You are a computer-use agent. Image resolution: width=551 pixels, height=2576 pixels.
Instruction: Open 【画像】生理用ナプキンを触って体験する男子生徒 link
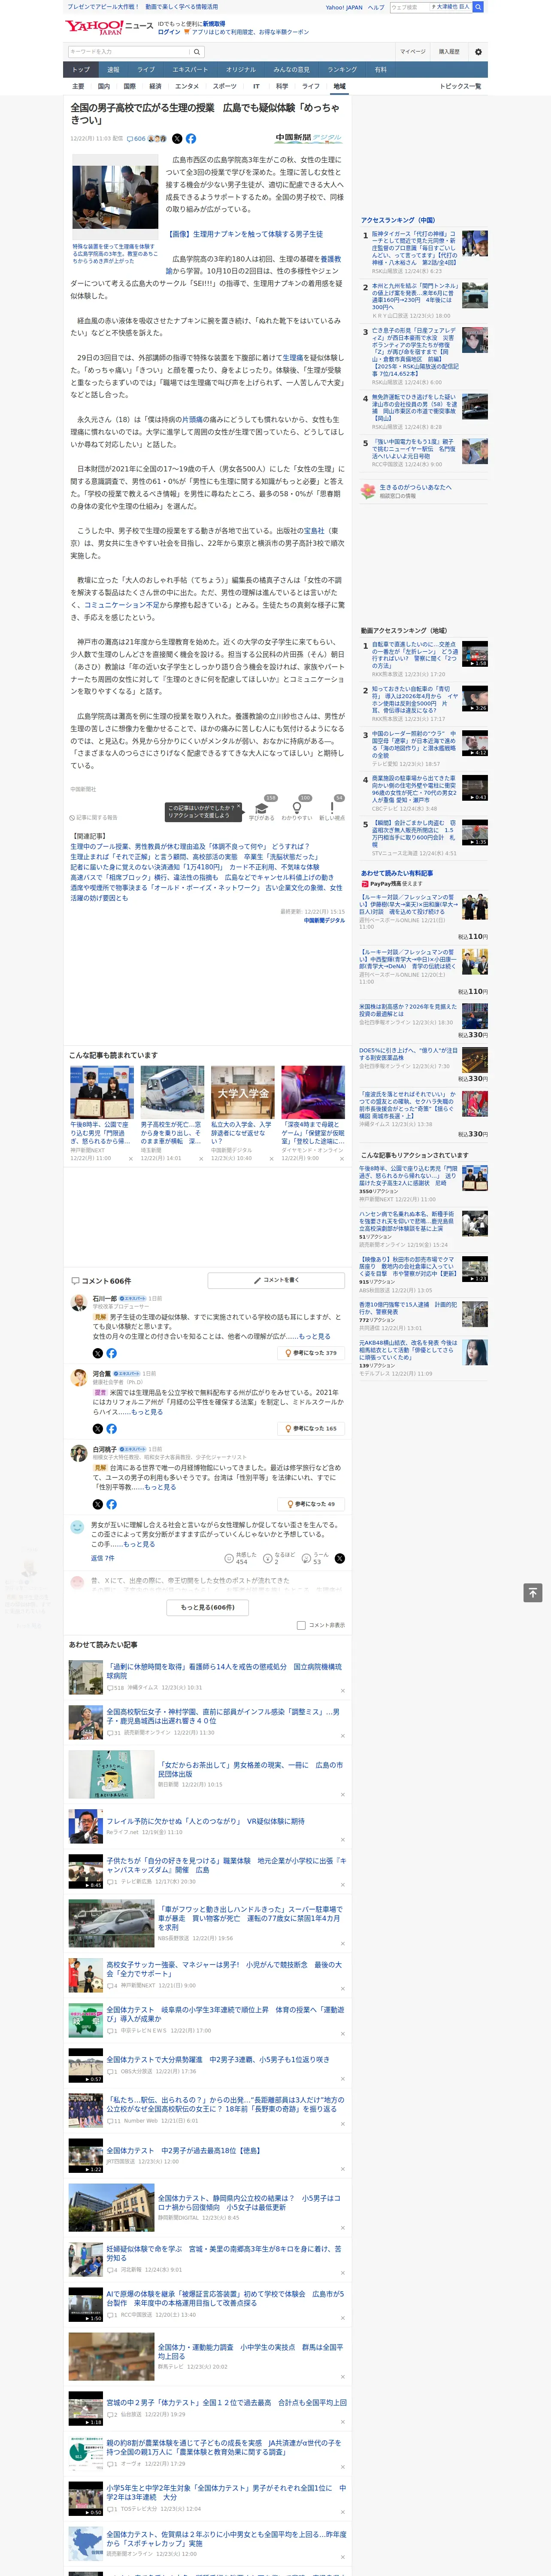click(244, 234)
